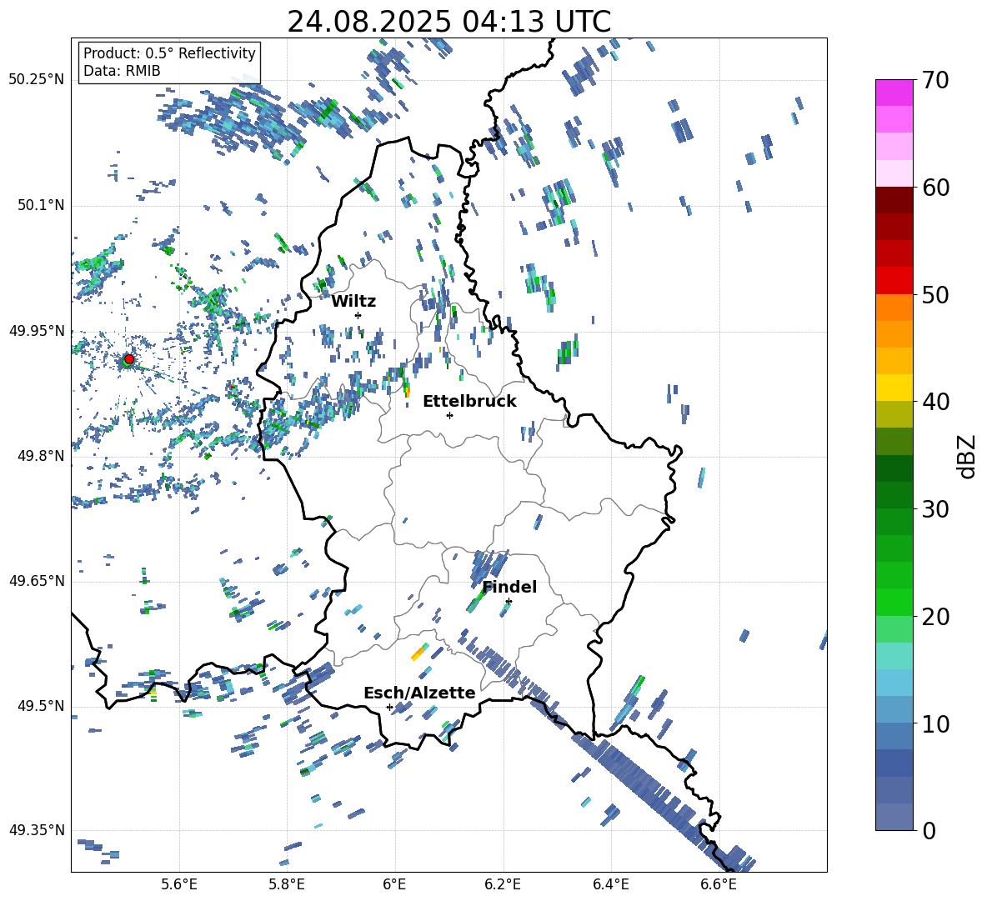
Task: Click the magenta colorbar segment near 70 dBZ
Action: (x=894, y=93)
